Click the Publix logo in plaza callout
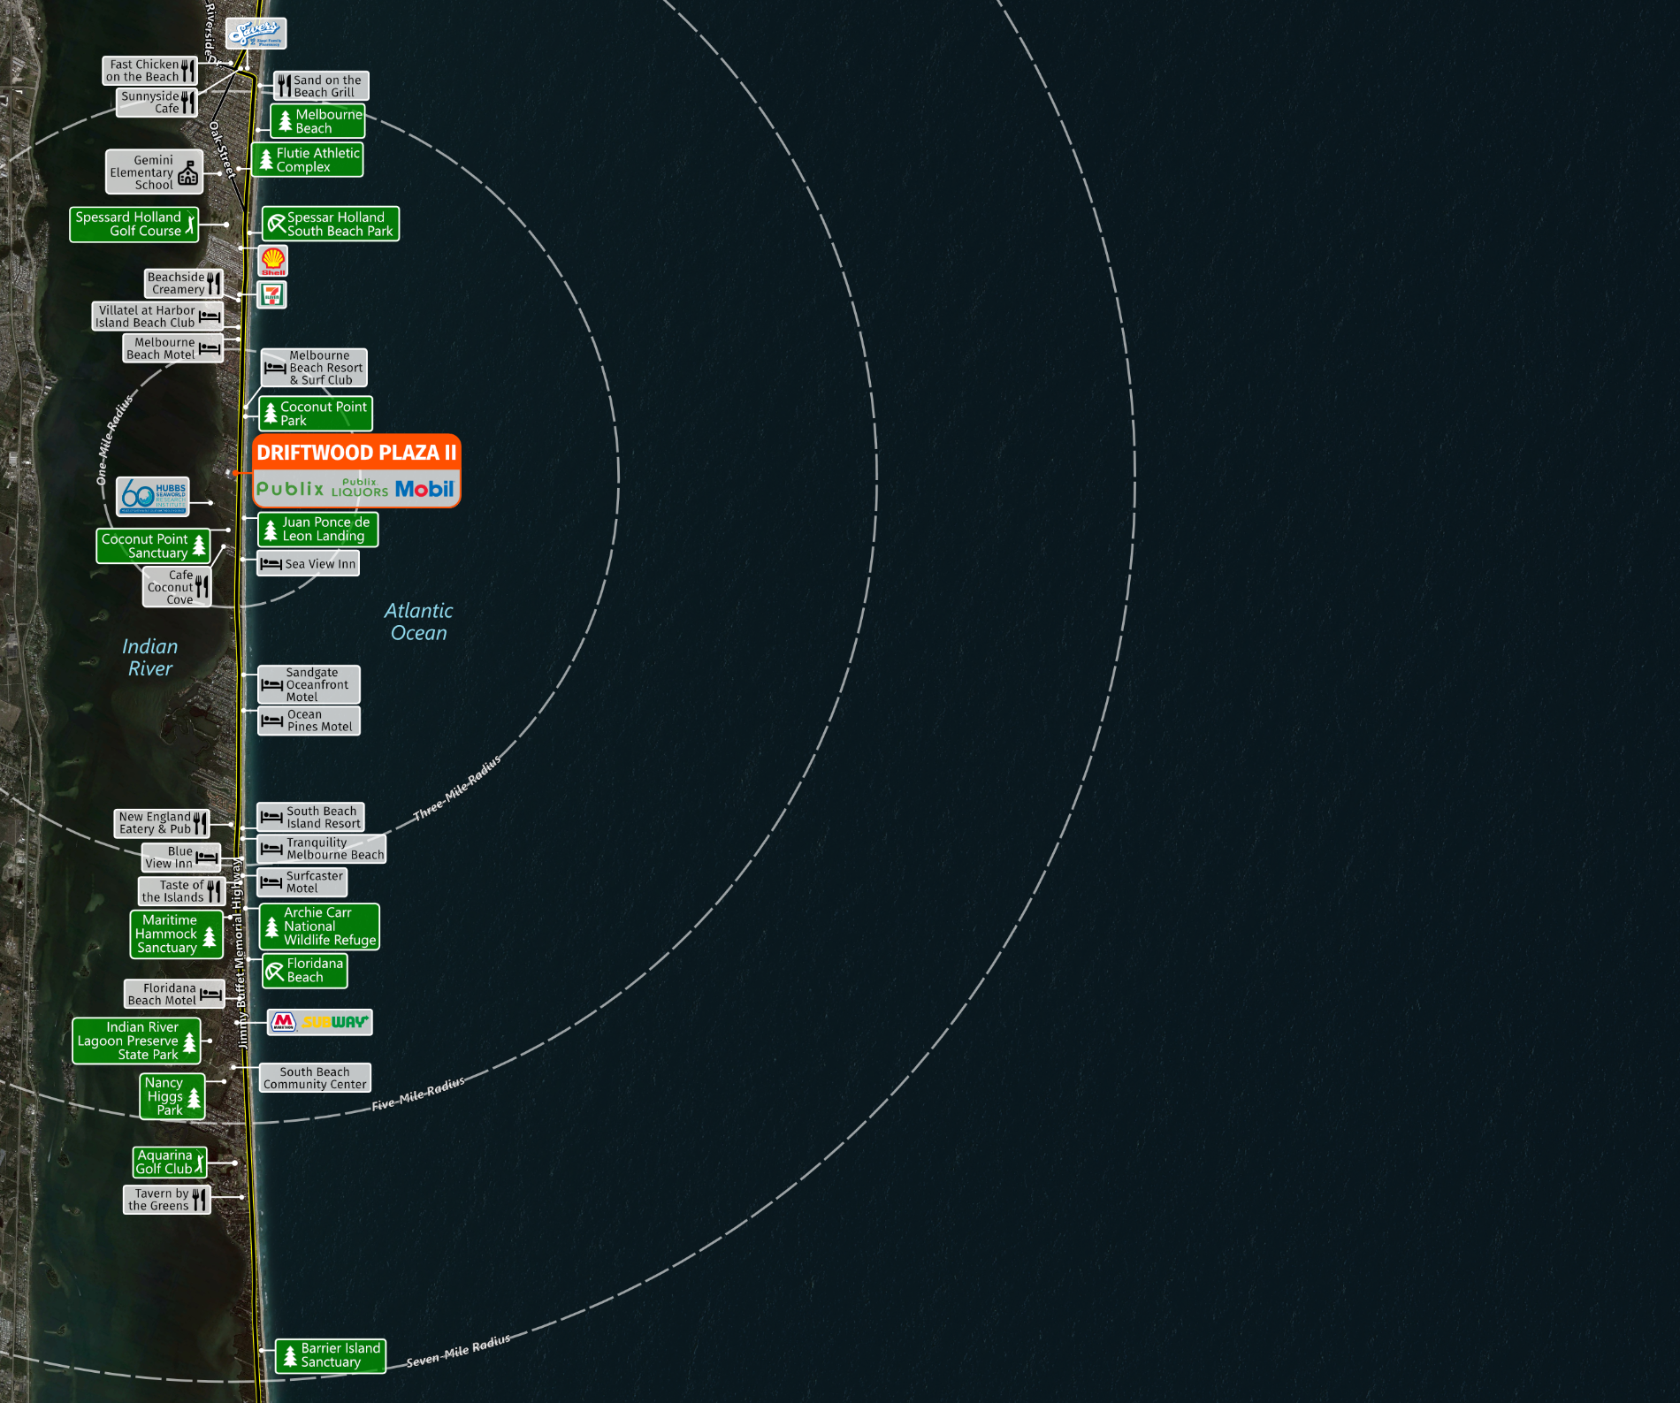Image resolution: width=1680 pixels, height=1403 pixels. (x=290, y=489)
